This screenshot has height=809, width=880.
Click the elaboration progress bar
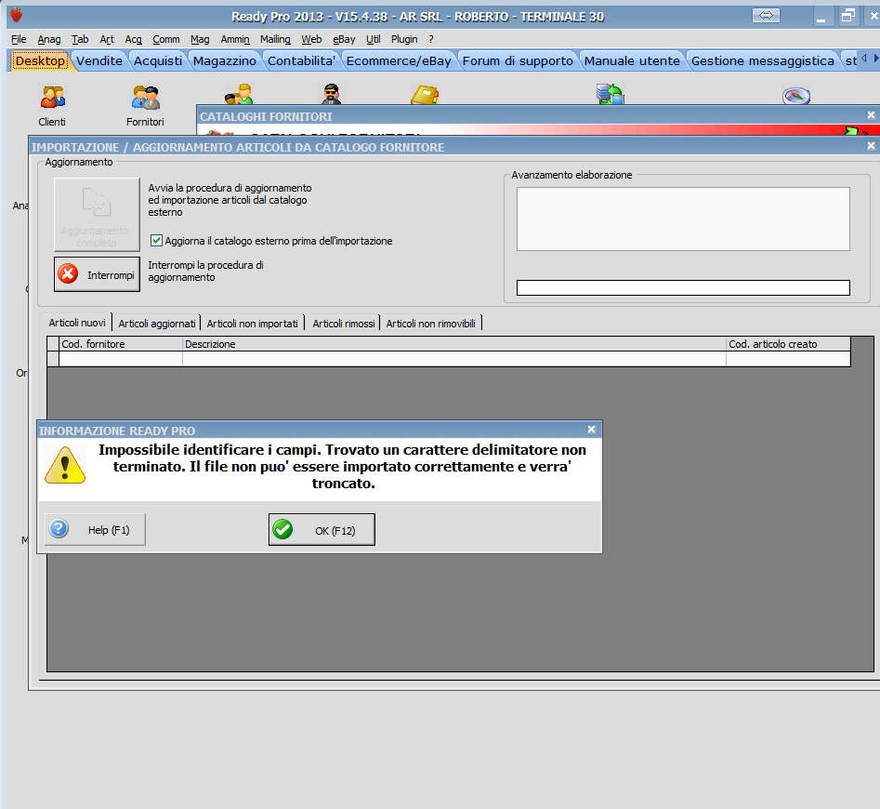(683, 287)
